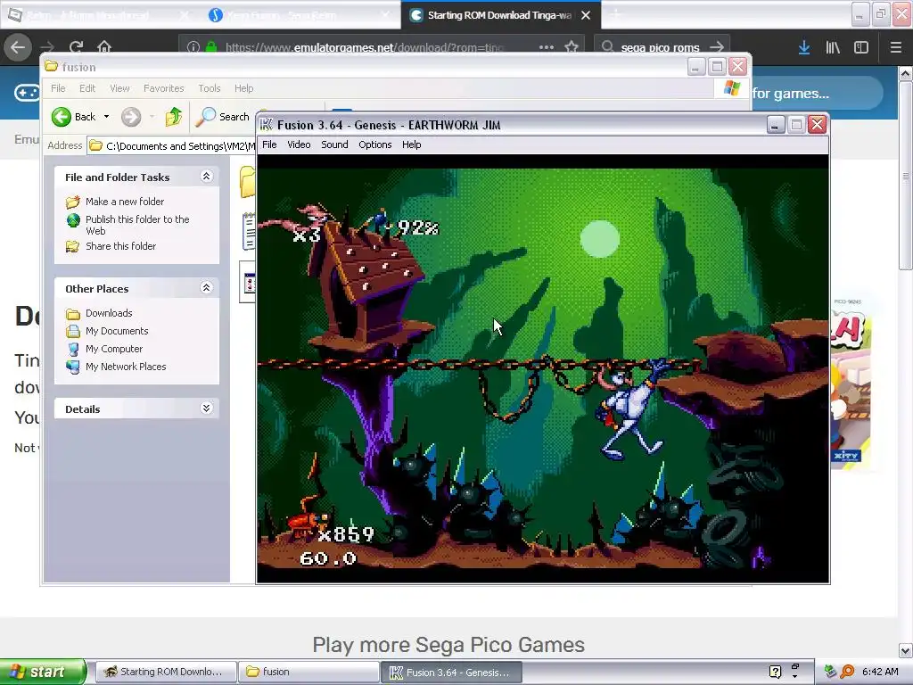Click site info icon in URL bar
Image resolution: width=913 pixels, height=685 pixels.
coord(193,47)
